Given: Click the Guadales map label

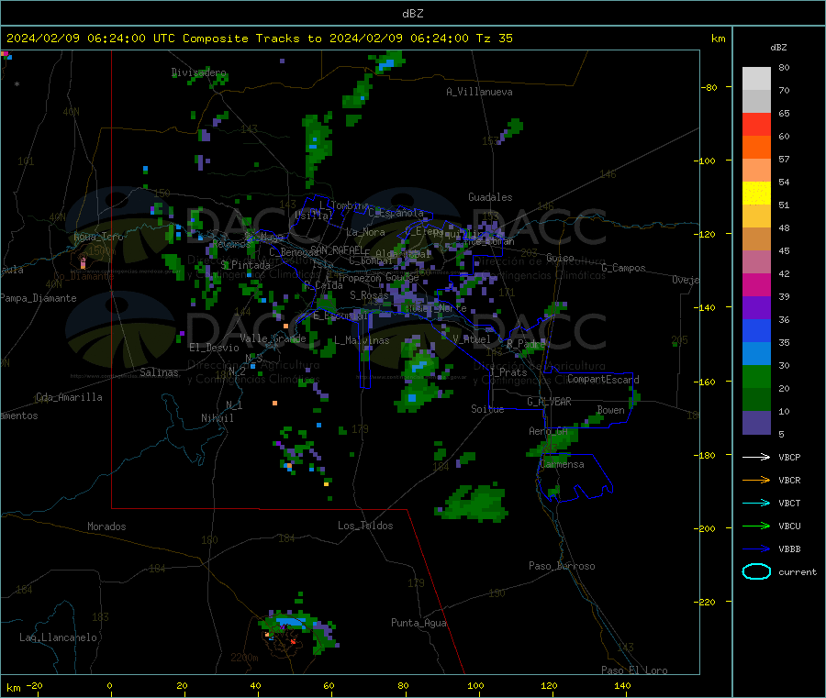Looking at the screenshot, I should coord(490,197).
